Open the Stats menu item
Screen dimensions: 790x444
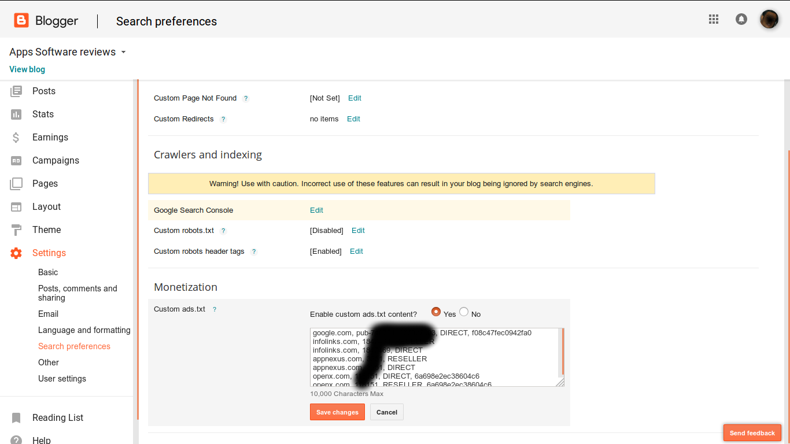pos(43,114)
